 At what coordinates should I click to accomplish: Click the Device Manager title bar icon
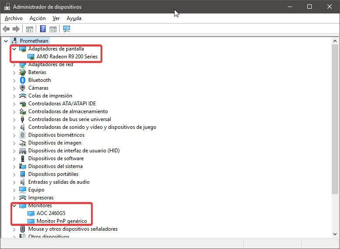7,7
